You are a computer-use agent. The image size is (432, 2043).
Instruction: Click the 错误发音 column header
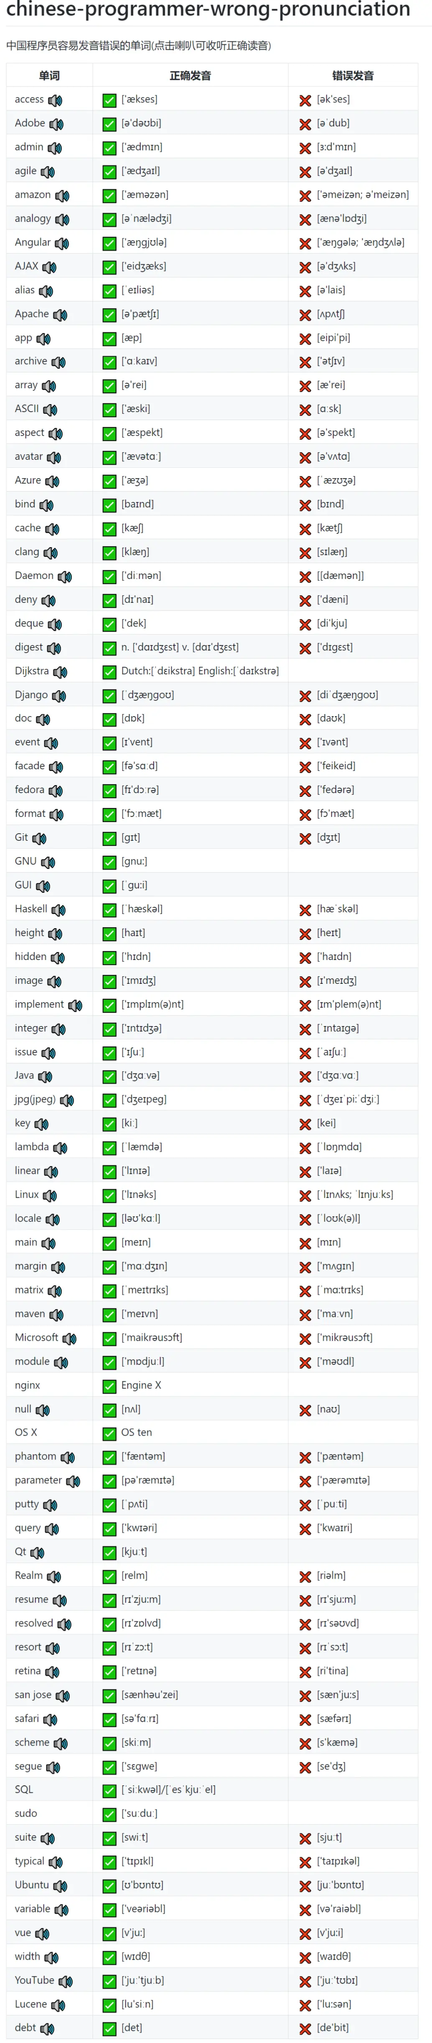point(353,75)
